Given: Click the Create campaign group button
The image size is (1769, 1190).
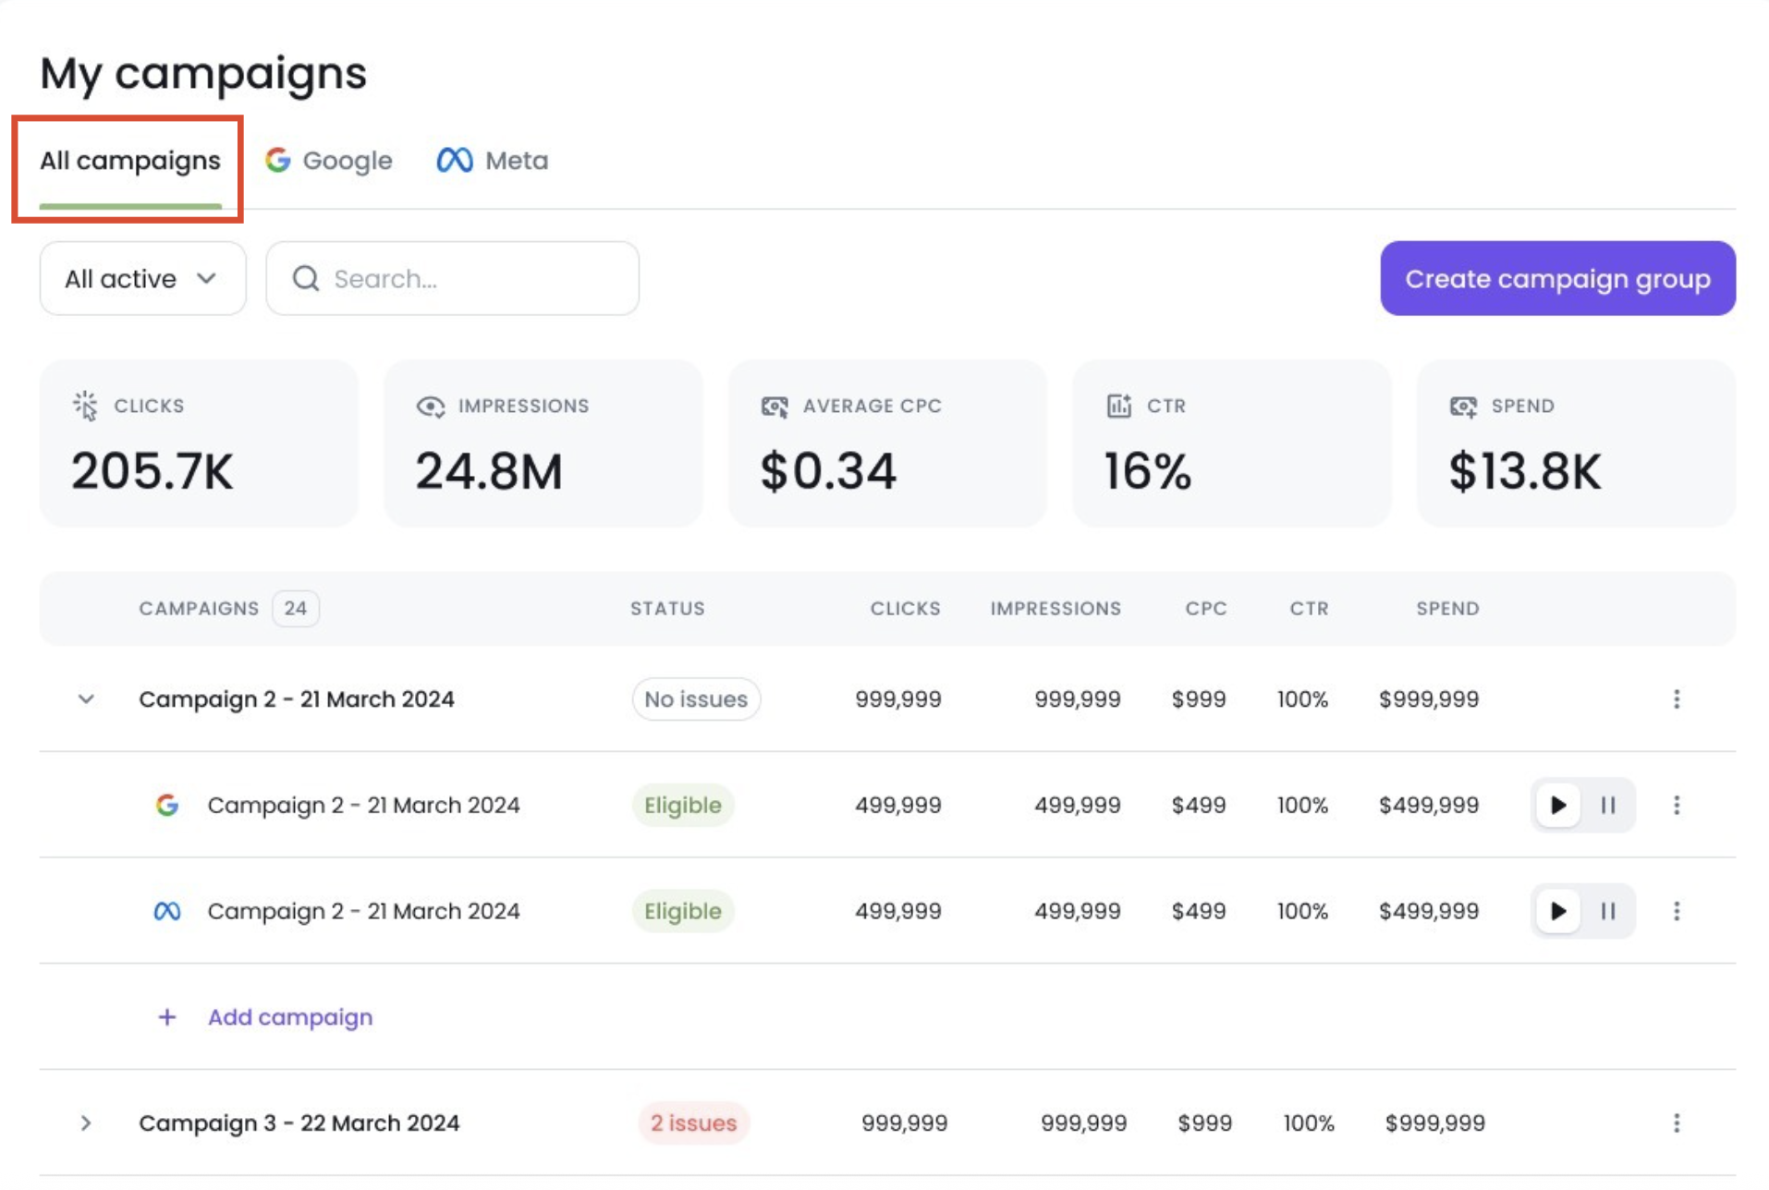Looking at the screenshot, I should click(x=1556, y=278).
